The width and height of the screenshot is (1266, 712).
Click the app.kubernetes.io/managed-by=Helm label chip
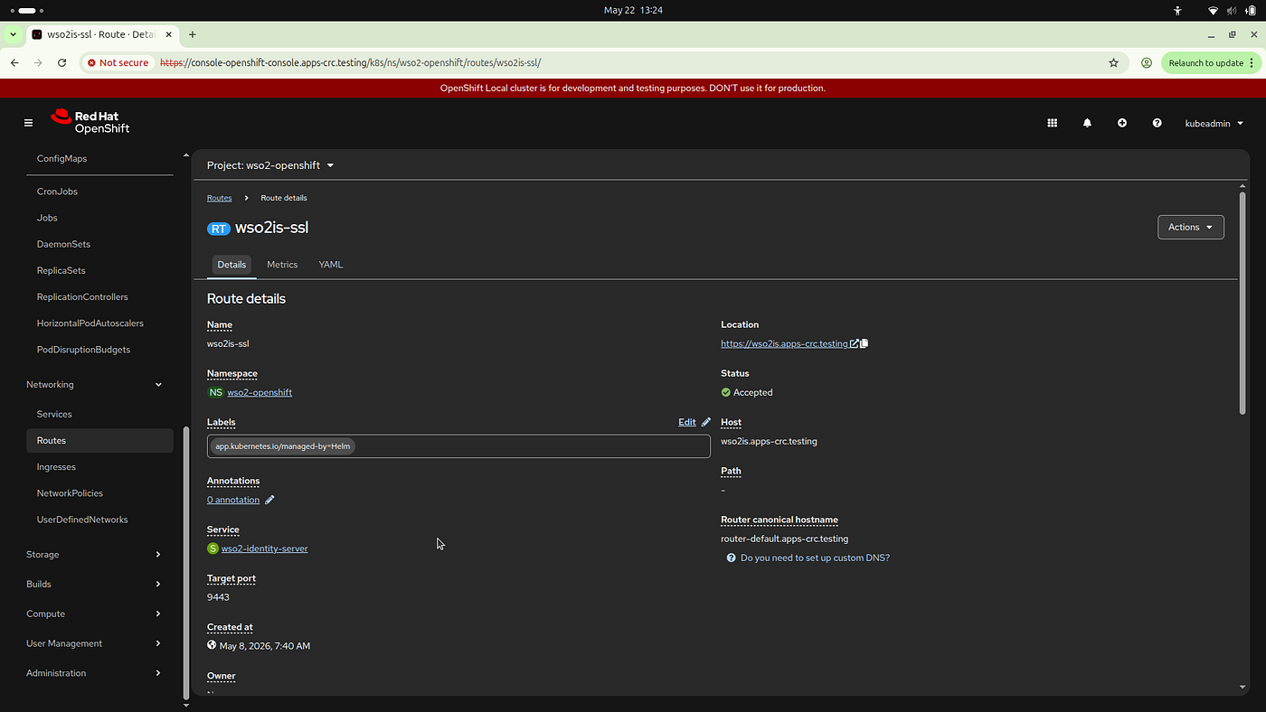point(282,446)
